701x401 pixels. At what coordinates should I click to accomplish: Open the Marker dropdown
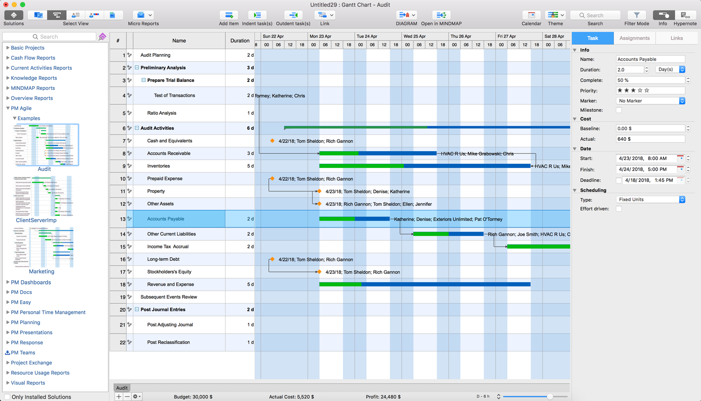(651, 101)
